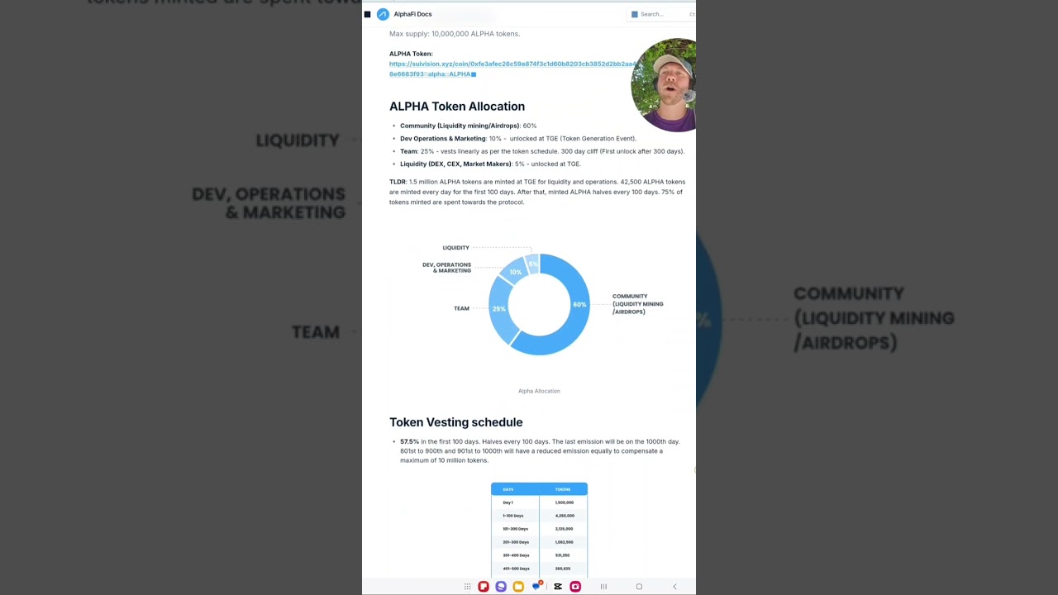The width and height of the screenshot is (1058, 595).
Task: Click the '1,500,000' tokens cell
Action: [565, 502]
